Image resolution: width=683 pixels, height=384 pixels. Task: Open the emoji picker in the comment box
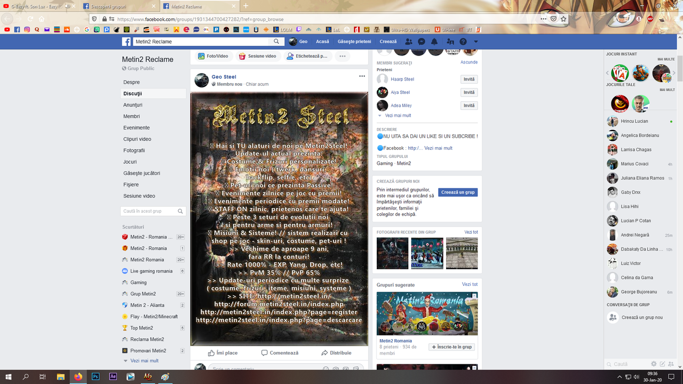pyautogui.click(x=325, y=369)
